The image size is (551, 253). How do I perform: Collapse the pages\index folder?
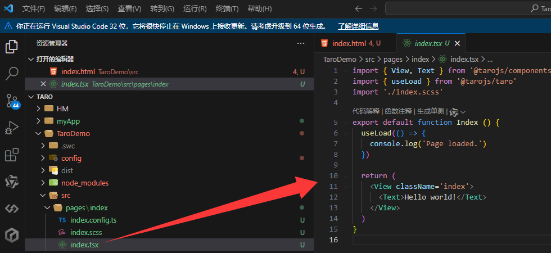tap(47, 207)
